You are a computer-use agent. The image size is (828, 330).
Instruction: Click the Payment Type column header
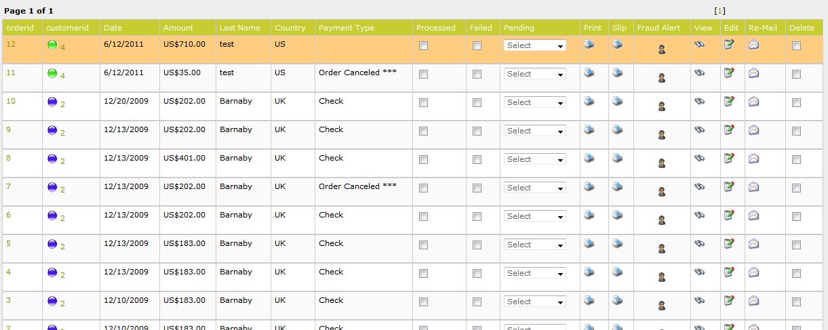coord(347,28)
